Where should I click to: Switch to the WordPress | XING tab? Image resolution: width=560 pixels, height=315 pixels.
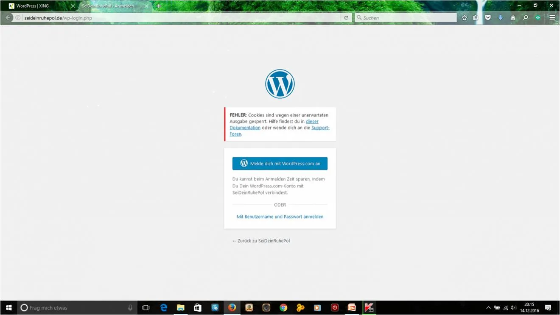tap(42, 6)
